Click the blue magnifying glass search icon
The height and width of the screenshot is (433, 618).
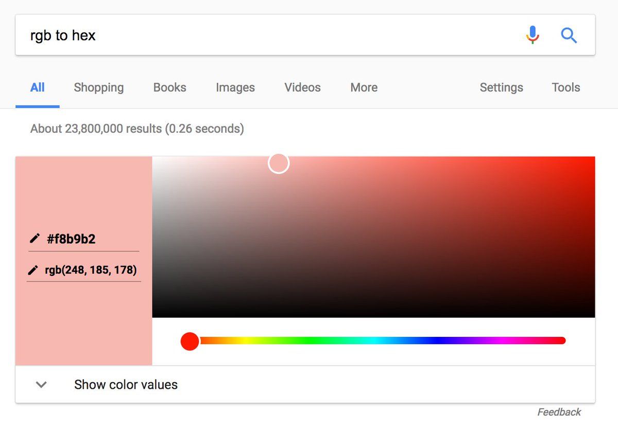[569, 35]
